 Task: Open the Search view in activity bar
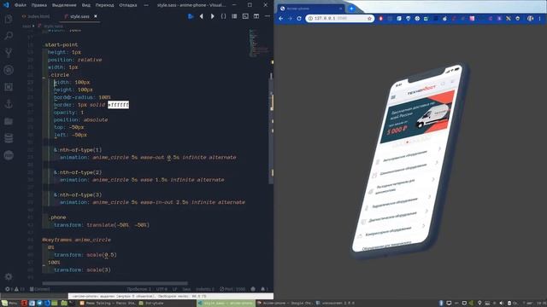(x=9, y=36)
